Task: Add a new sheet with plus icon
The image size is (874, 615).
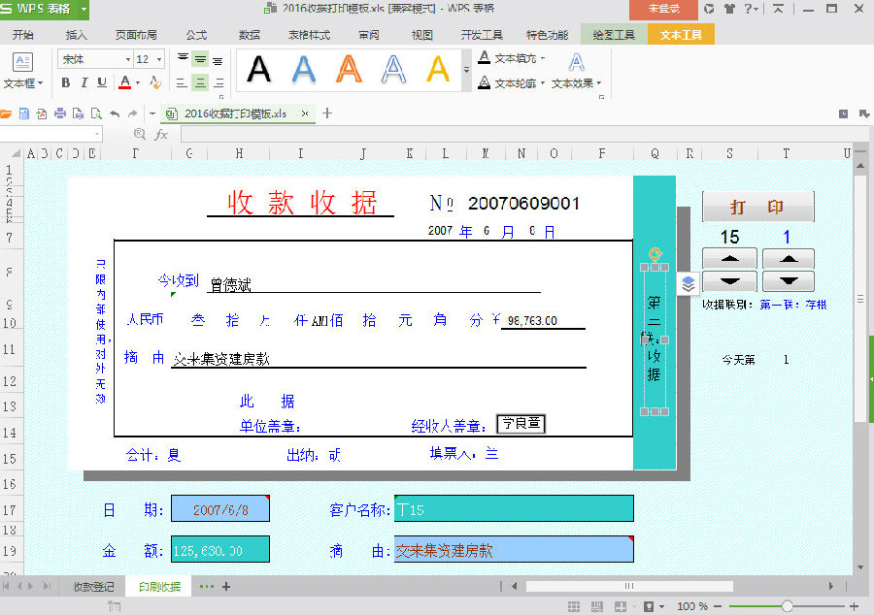Action: 226,586
